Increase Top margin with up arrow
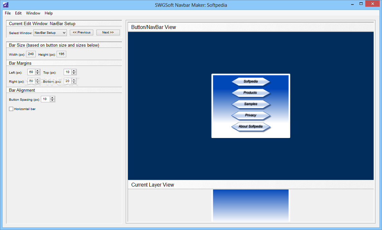This screenshot has height=230, width=382. pyautogui.click(x=74, y=71)
